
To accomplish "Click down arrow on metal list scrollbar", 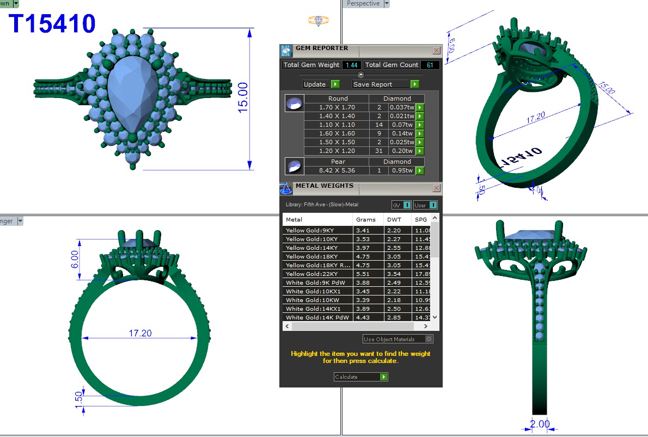I will [435, 317].
